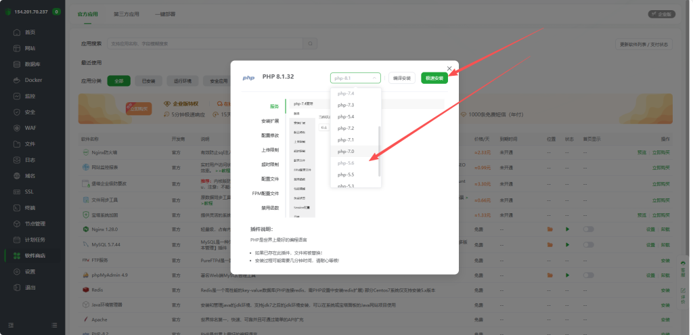Screen dimensions: 693x335
Task: Click the play icon in Nginx 1.28.0 row
Action: coord(568,229)
